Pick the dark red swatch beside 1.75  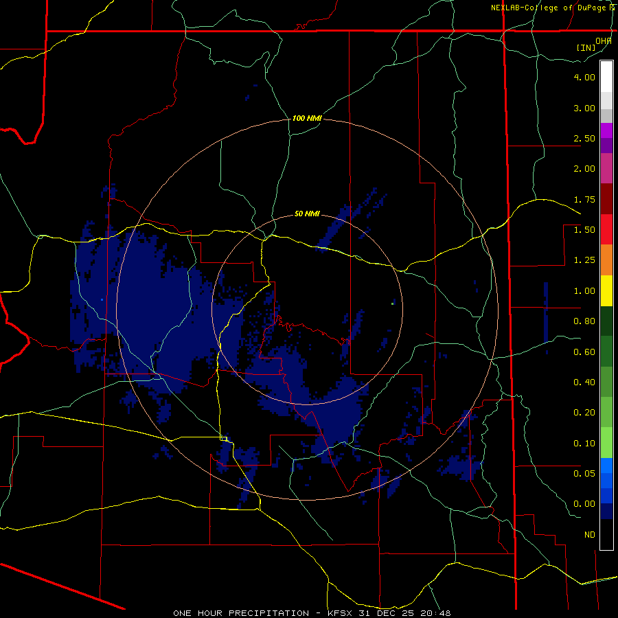[x=606, y=199]
